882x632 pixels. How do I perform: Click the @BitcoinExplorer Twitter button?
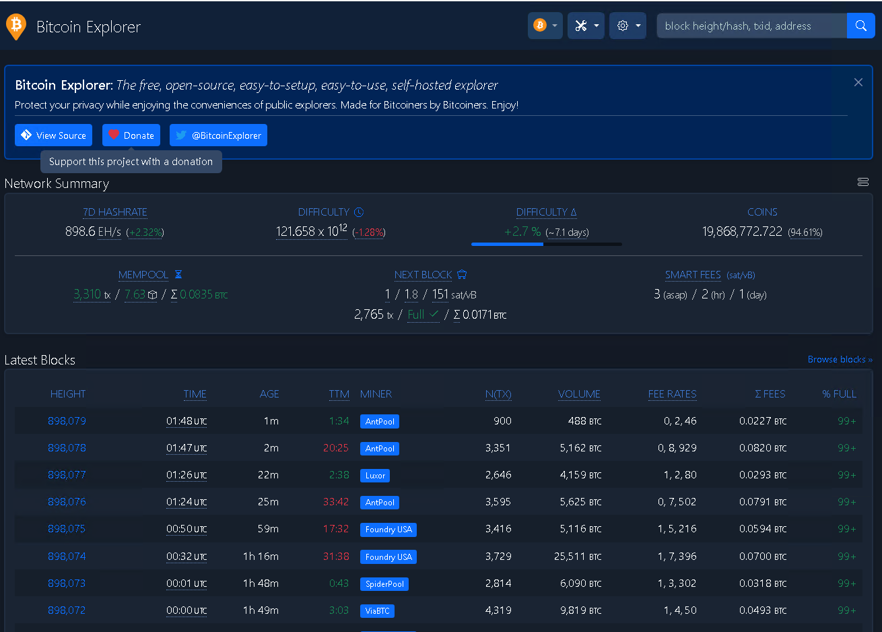(218, 135)
